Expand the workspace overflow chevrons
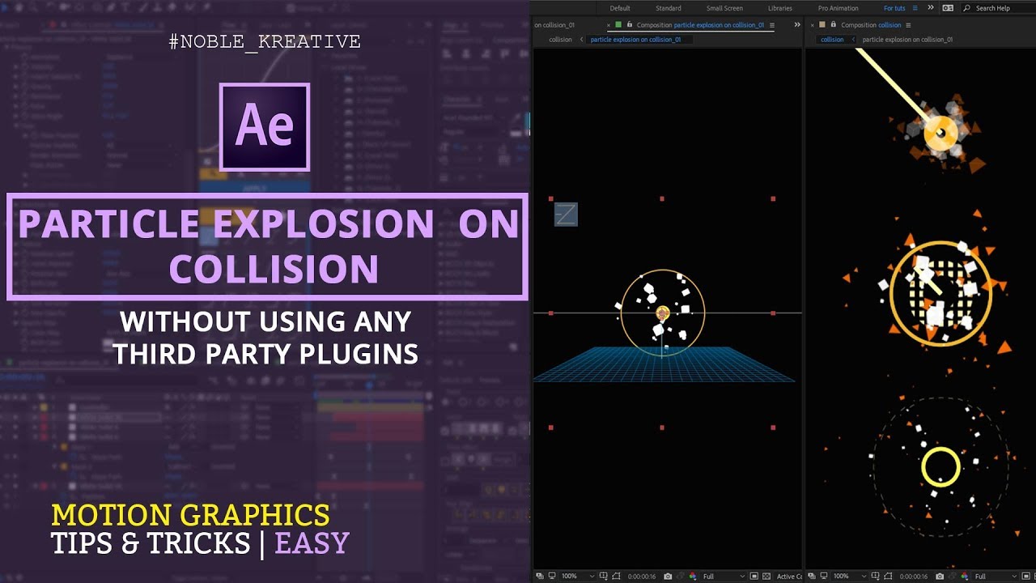 pos(930,8)
